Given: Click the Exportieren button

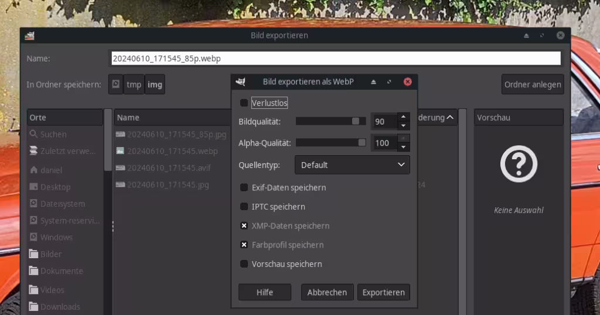Looking at the screenshot, I should (383, 292).
